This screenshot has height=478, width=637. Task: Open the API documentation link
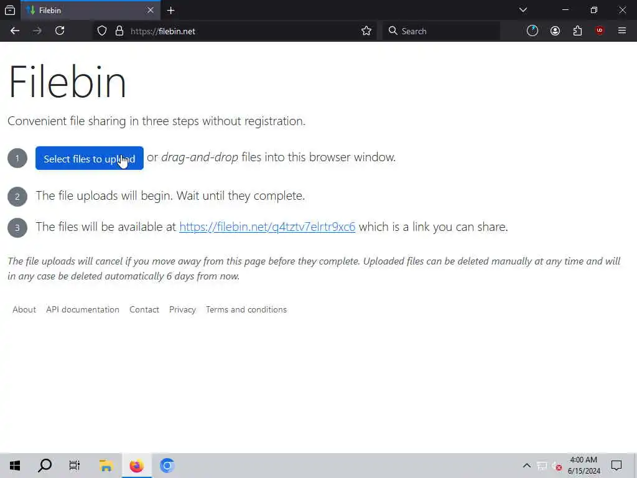83,310
